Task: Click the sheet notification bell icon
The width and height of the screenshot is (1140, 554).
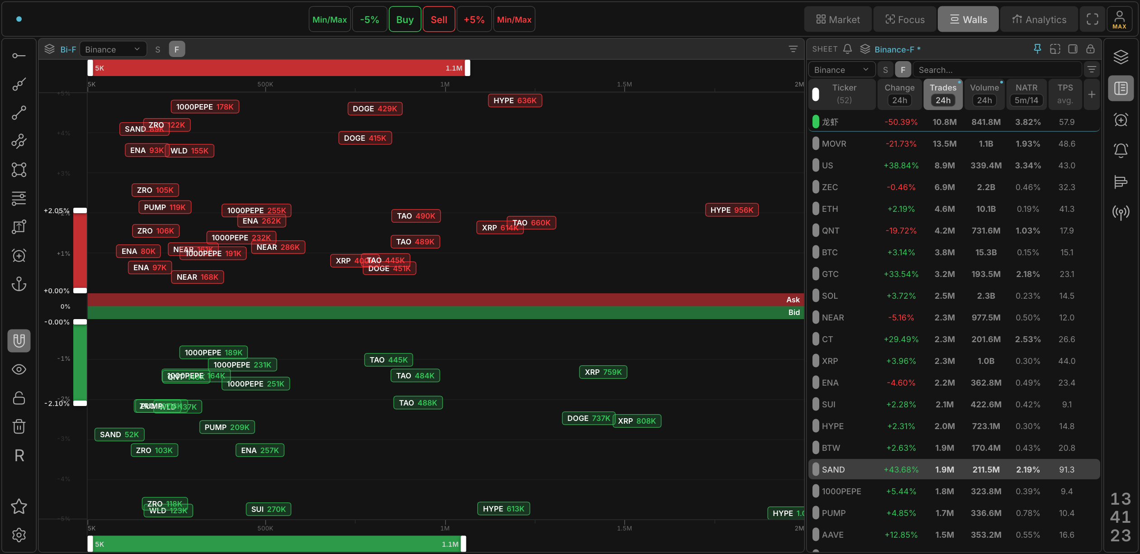Action: [x=848, y=49]
